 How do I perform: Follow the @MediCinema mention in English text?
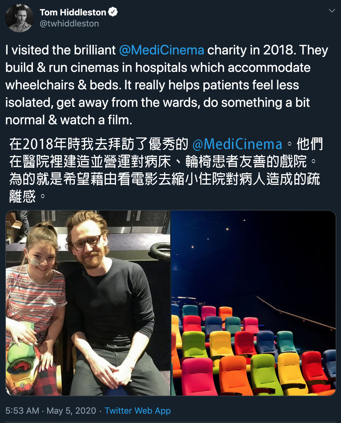(x=162, y=50)
